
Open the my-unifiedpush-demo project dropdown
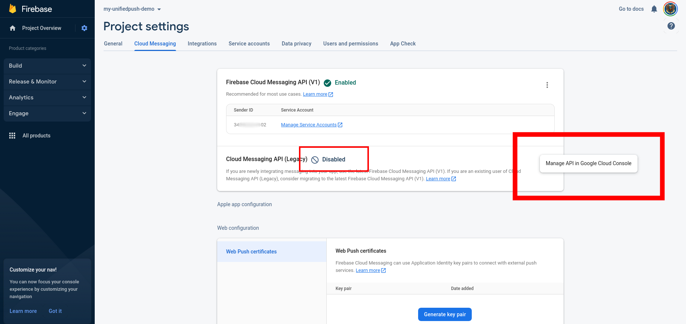pos(132,9)
